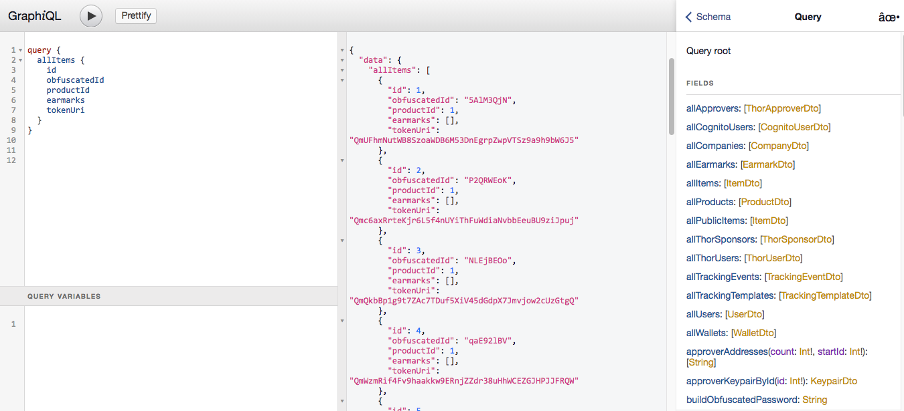Open the allApprovers field docs
This screenshot has height=411, width=904.
pos(714,108)
